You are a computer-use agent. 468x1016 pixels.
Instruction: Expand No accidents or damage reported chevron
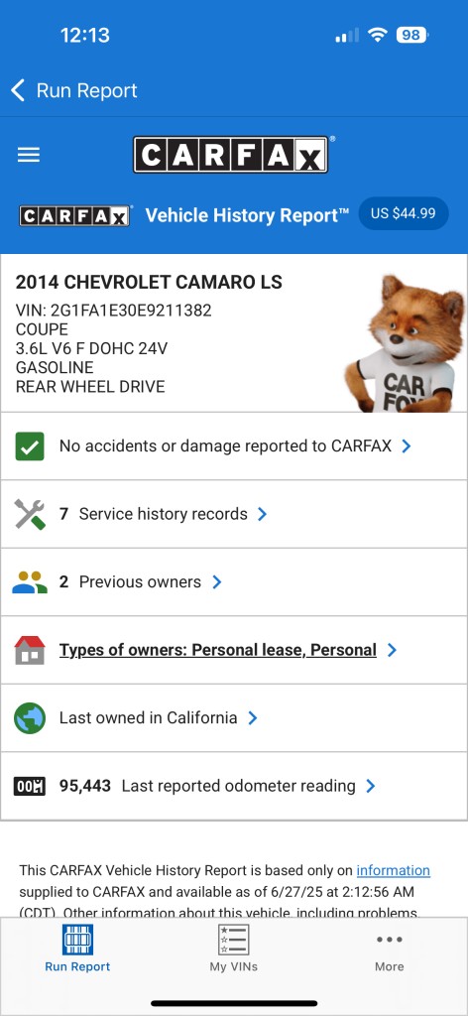(406, 446)
